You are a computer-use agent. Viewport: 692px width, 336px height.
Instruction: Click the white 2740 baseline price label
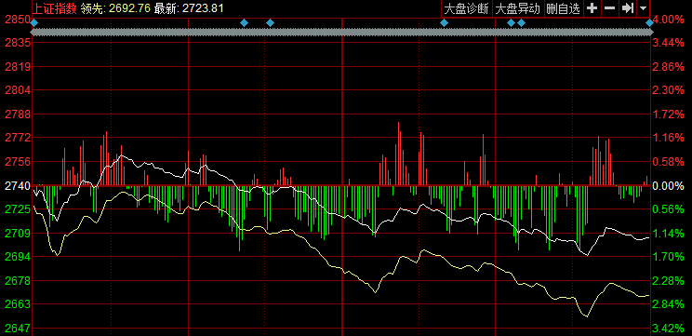pyautogui.click(x=16, y=186)
